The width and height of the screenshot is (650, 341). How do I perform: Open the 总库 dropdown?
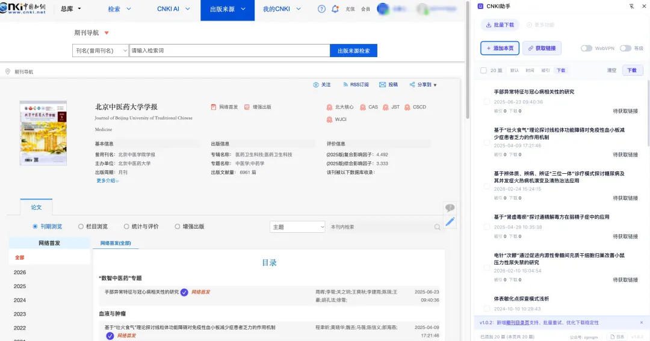(x=71, y=8)
